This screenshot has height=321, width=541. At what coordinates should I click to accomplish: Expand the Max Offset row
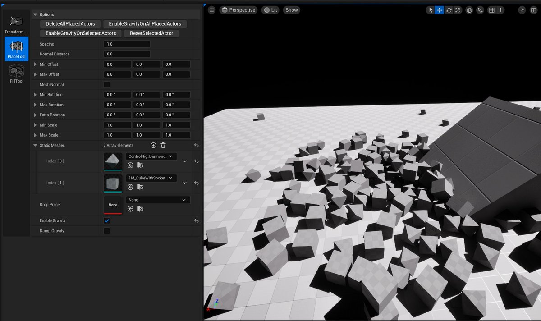35,74
